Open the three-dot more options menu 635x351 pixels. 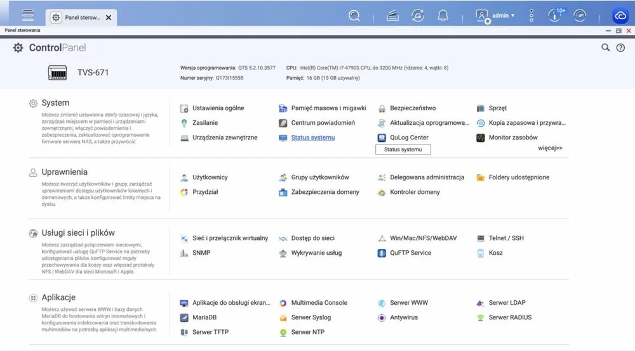point(531,16)
